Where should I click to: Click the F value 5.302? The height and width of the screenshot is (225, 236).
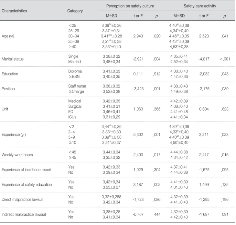(138, 135)
